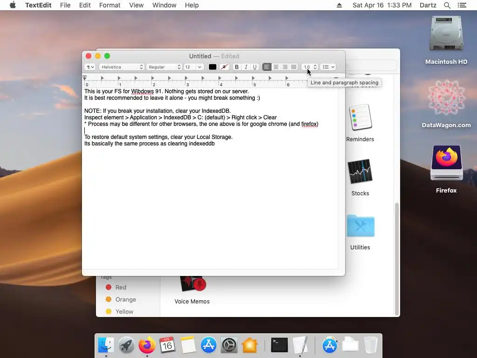The image size is (477, 358).
Task: Open the Edit menu
Action: coord(85,5)
